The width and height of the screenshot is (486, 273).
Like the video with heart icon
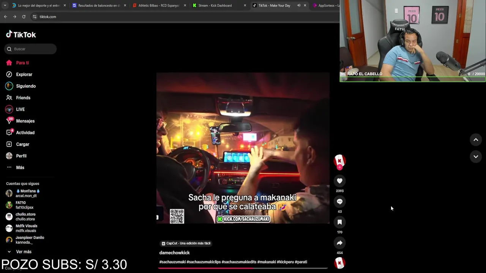(339, 181)
